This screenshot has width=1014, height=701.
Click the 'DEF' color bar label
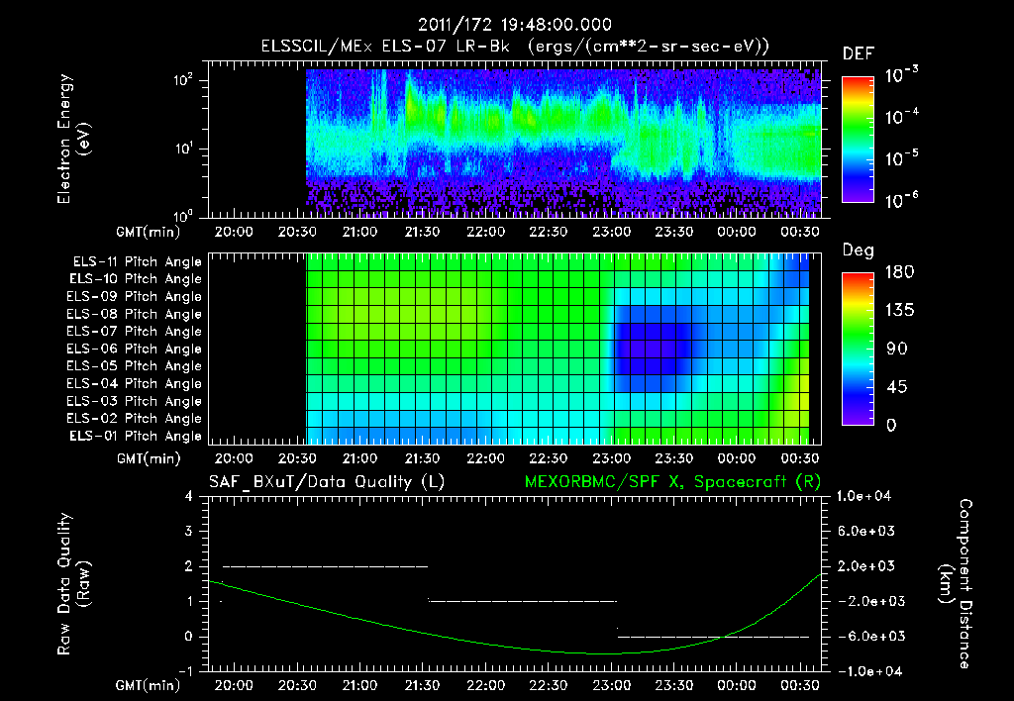[859, 53]
